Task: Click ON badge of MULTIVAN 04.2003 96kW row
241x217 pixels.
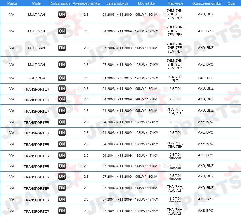Action: 62,14
